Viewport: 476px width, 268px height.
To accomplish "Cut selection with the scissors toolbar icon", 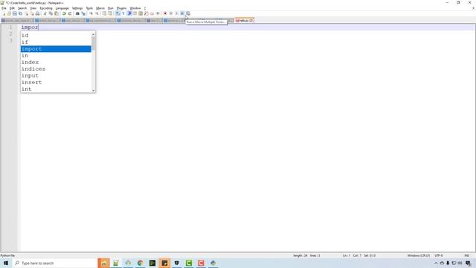I will [45, 13].
